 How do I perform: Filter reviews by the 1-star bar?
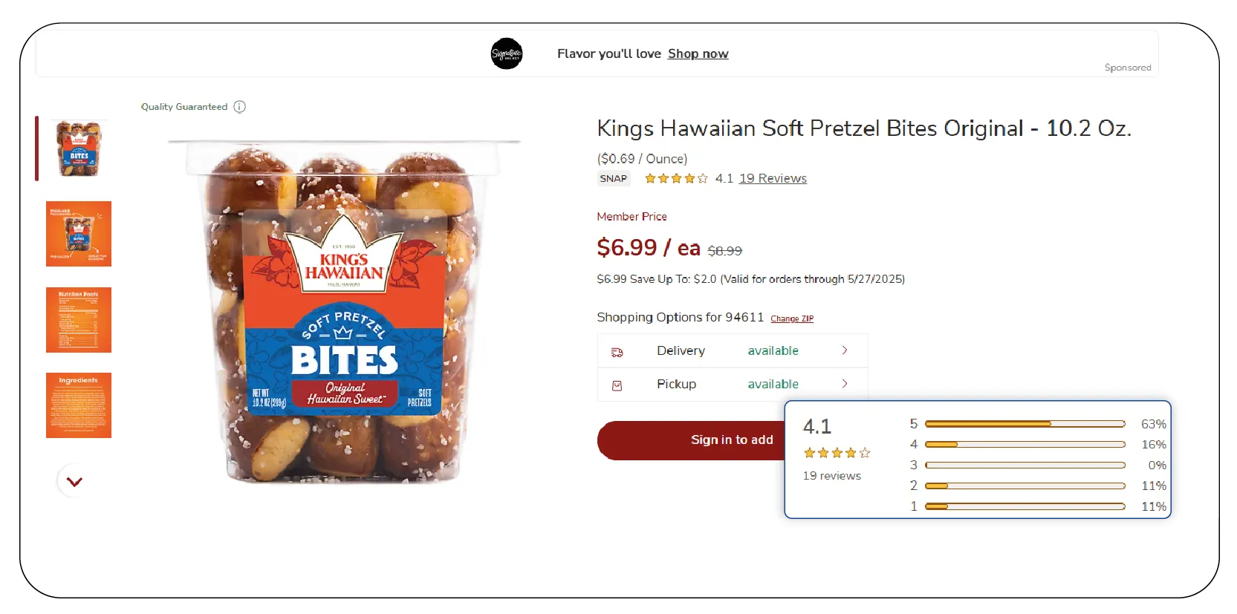pyautogui.click(x=1024, y=506)
